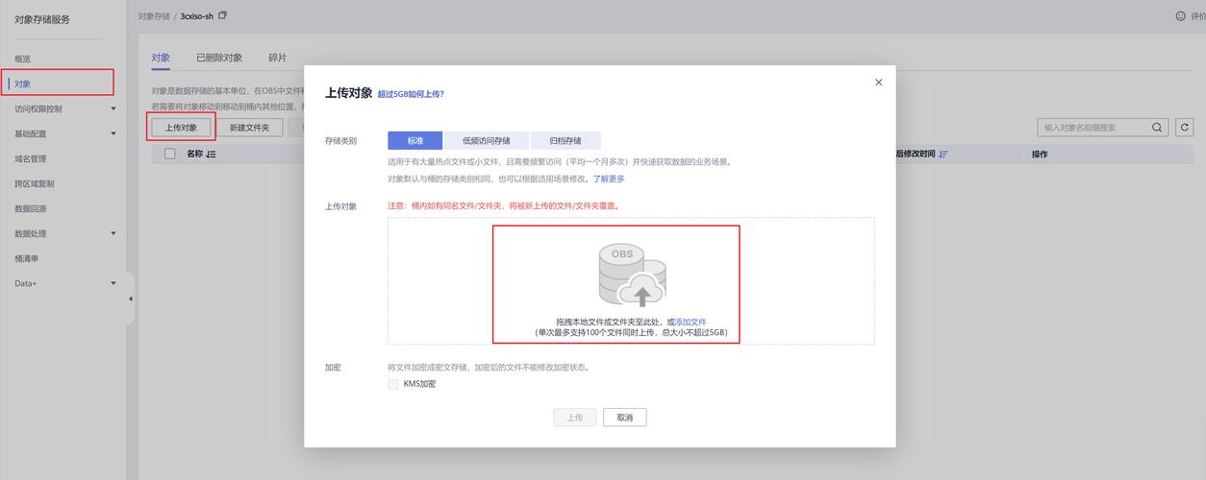Image resolution: width=1206 pixels, height=480 pixels.
Task: Click the 操作 column header
Action: (1040, 154)
